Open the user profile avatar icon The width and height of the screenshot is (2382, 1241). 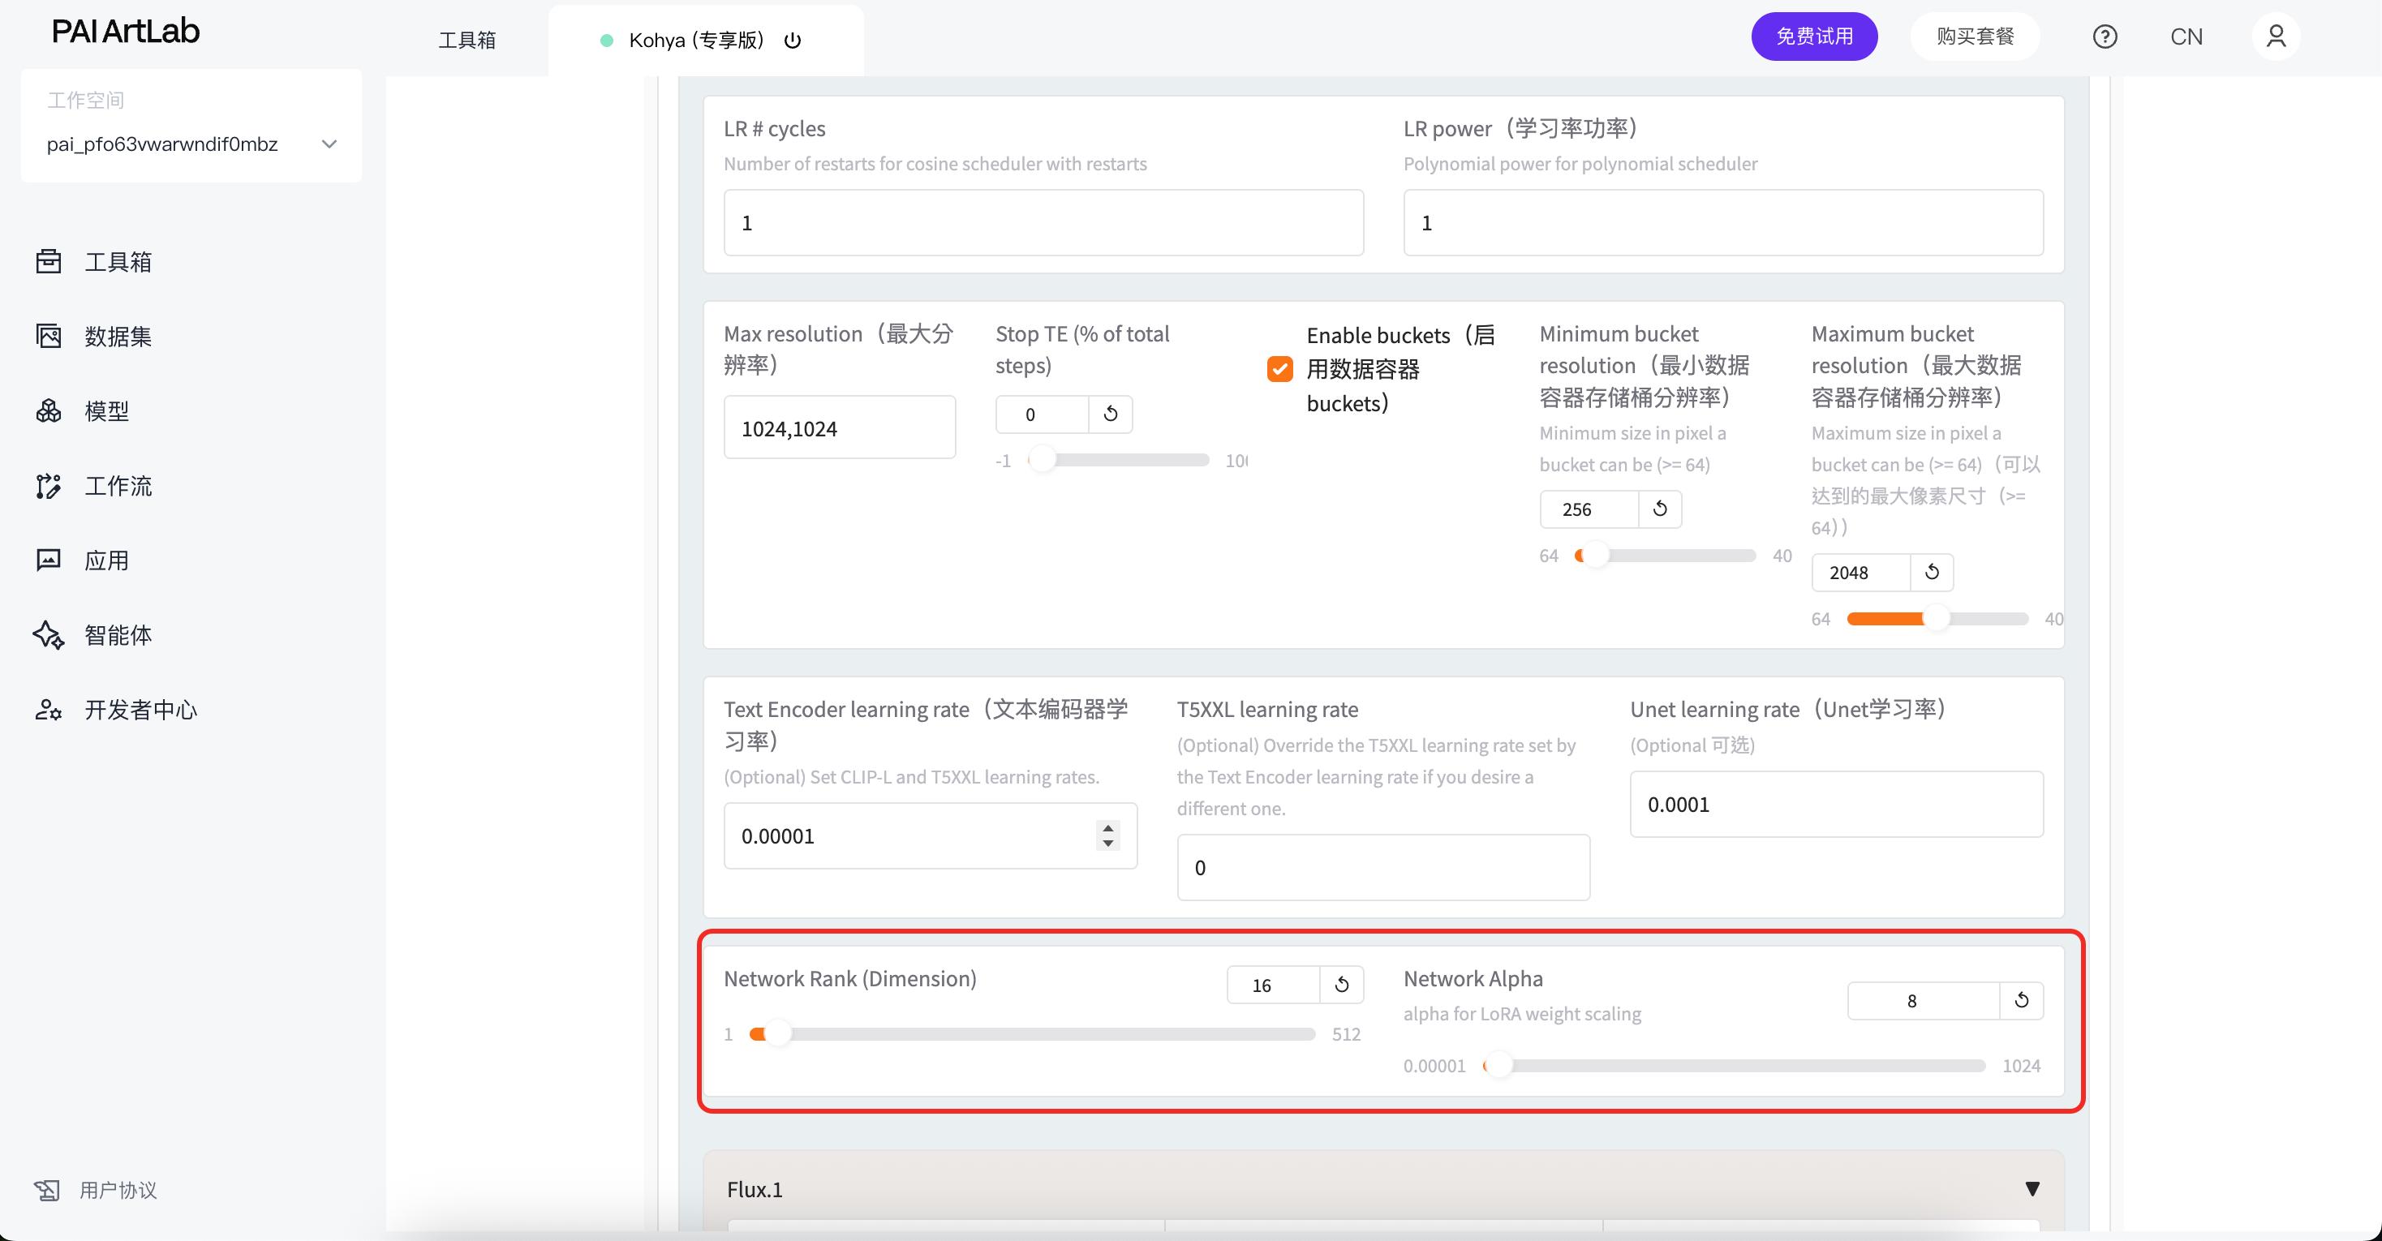pos(2276,37)
